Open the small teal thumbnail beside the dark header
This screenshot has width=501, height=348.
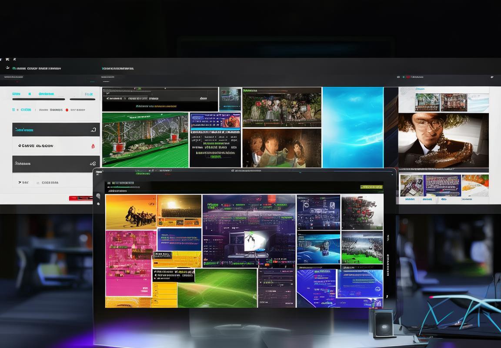(230, 99)
